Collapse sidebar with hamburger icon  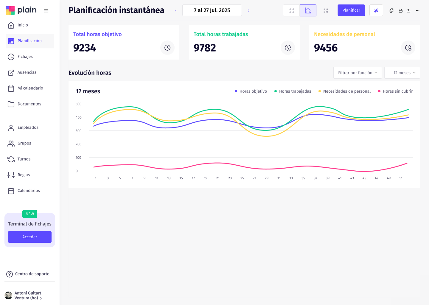coord(46,11)
